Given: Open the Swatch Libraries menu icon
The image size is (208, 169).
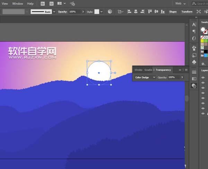Looking at the screenshot, I should tap(203, 64).
